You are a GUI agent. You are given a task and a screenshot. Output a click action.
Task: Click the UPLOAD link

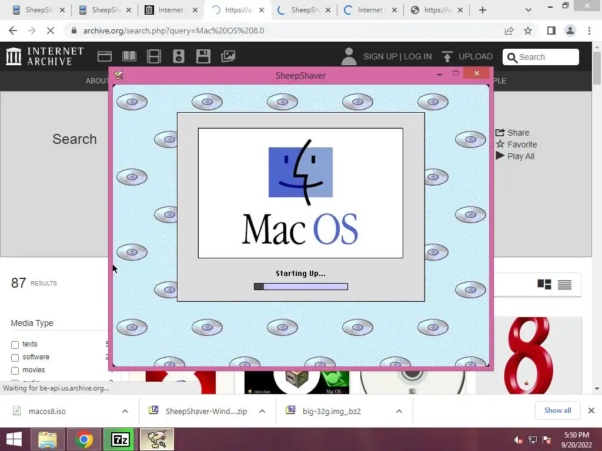(475, 56)
